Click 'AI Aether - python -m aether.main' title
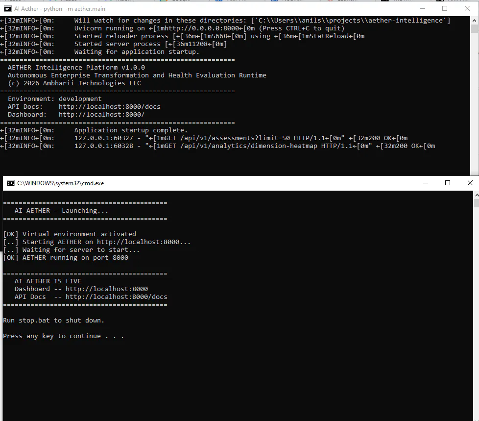479x421 pixels. 60,9
